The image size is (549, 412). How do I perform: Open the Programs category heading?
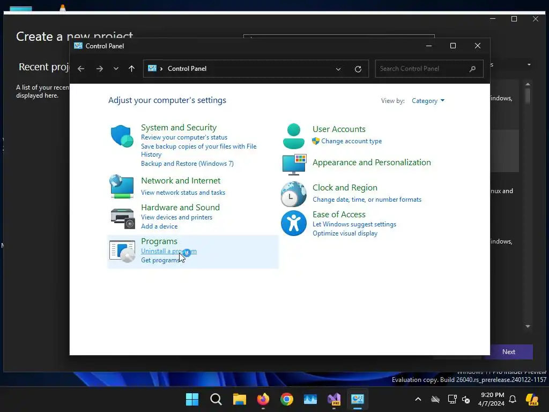(x=159, y=241)
